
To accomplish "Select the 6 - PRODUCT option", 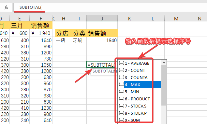I will pos(140,99).
